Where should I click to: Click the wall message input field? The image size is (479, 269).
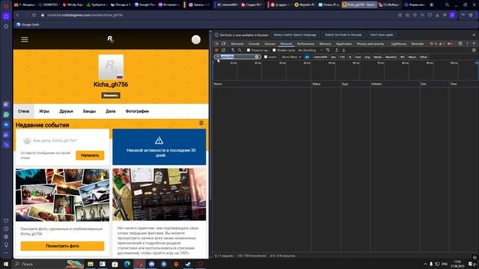coord(62,140)
